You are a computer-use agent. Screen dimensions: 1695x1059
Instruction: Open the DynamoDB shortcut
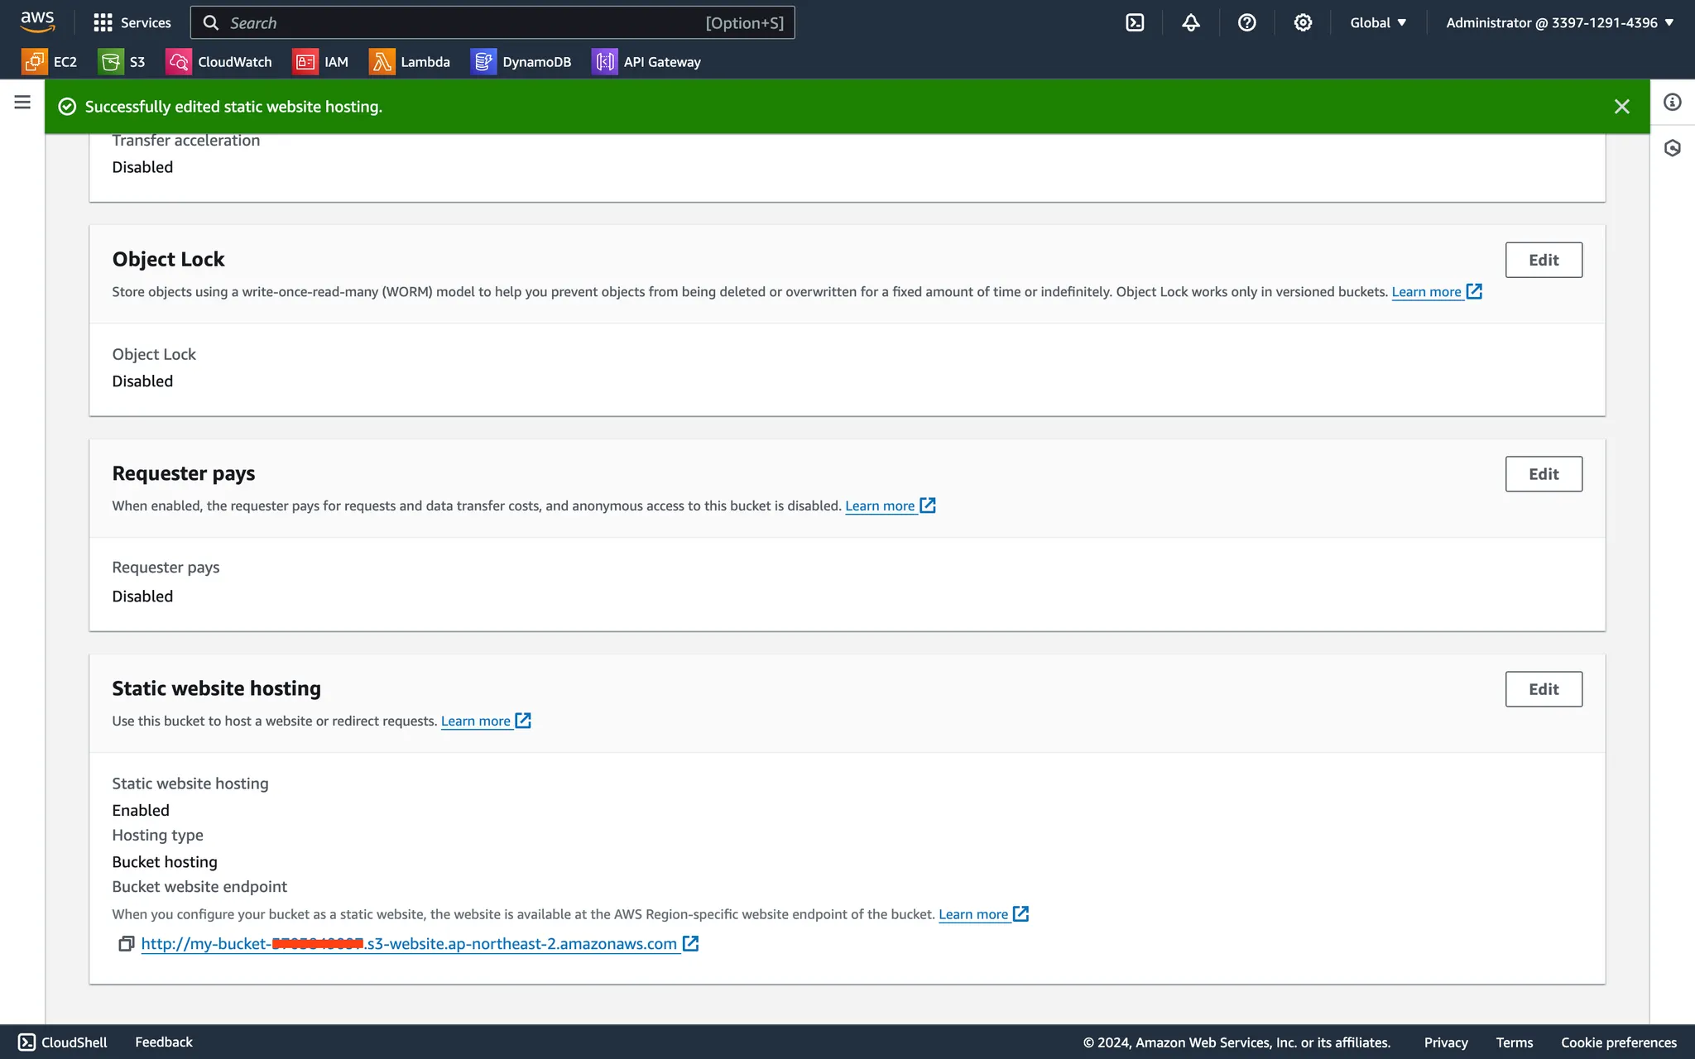(521, 62)
